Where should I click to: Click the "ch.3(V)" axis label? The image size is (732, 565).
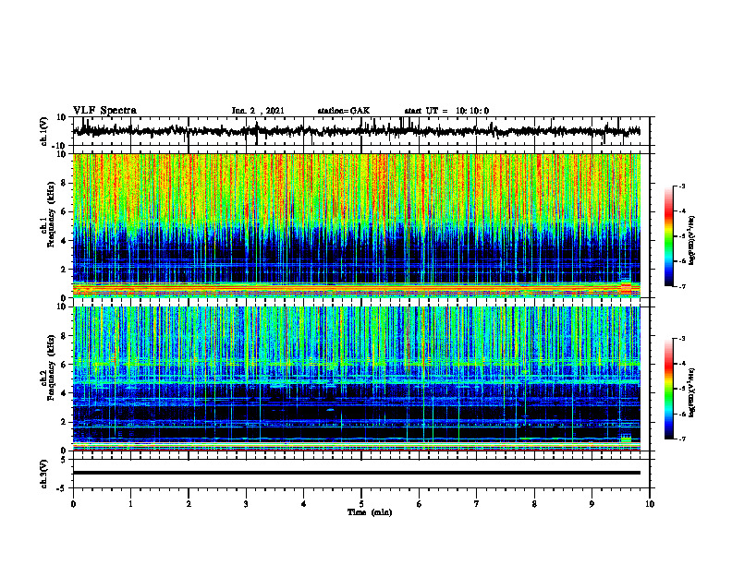coord(44,474)
